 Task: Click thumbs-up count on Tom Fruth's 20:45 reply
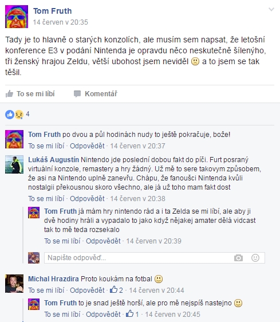coord(132,314)
